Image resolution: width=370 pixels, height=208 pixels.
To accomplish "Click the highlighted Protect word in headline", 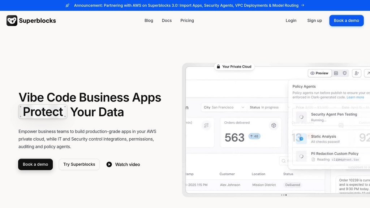I will click(43, 112).
